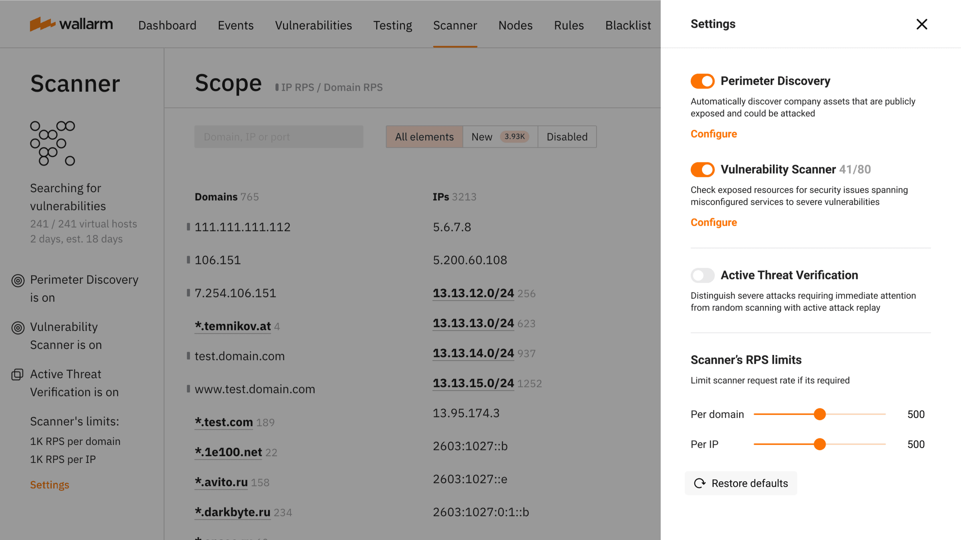Click the Perimeter Discovery target icon in sidebar

(x=18, y=280)
